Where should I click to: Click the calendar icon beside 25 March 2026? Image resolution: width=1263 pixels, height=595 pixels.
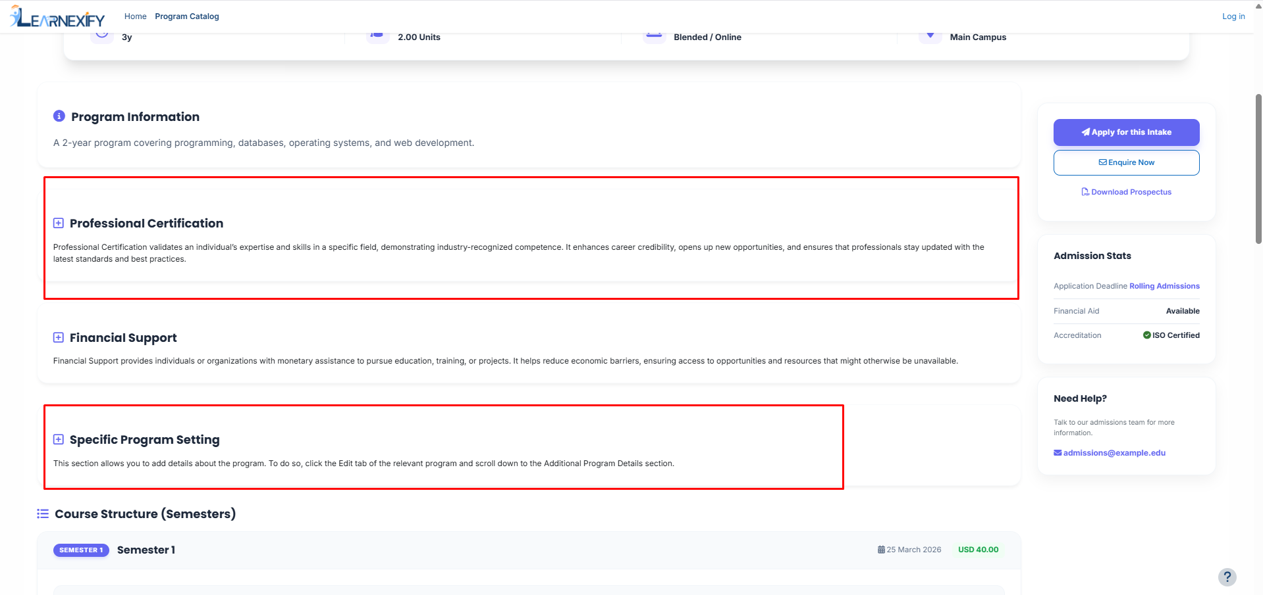(881, 550)
